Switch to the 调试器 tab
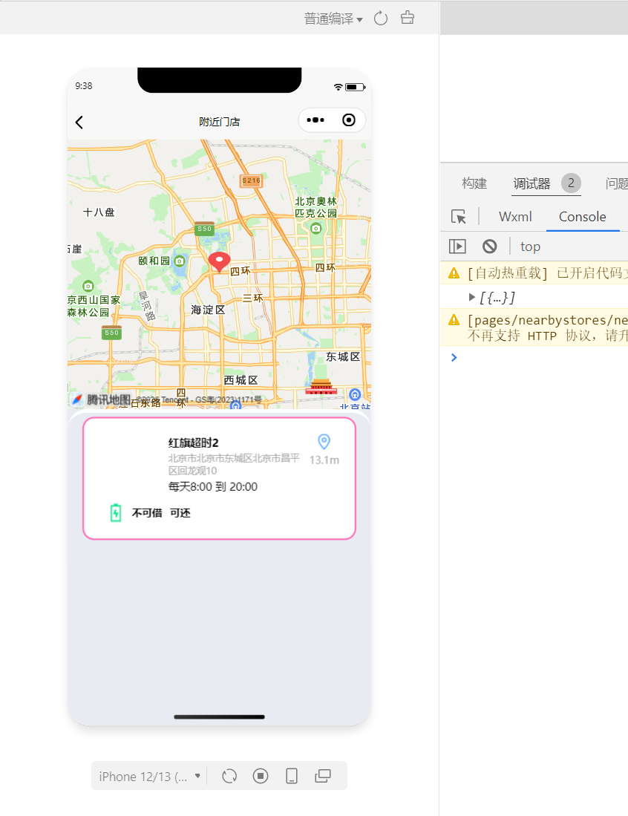The height and width of the screenshot is (816, 628). pos(531,183)
